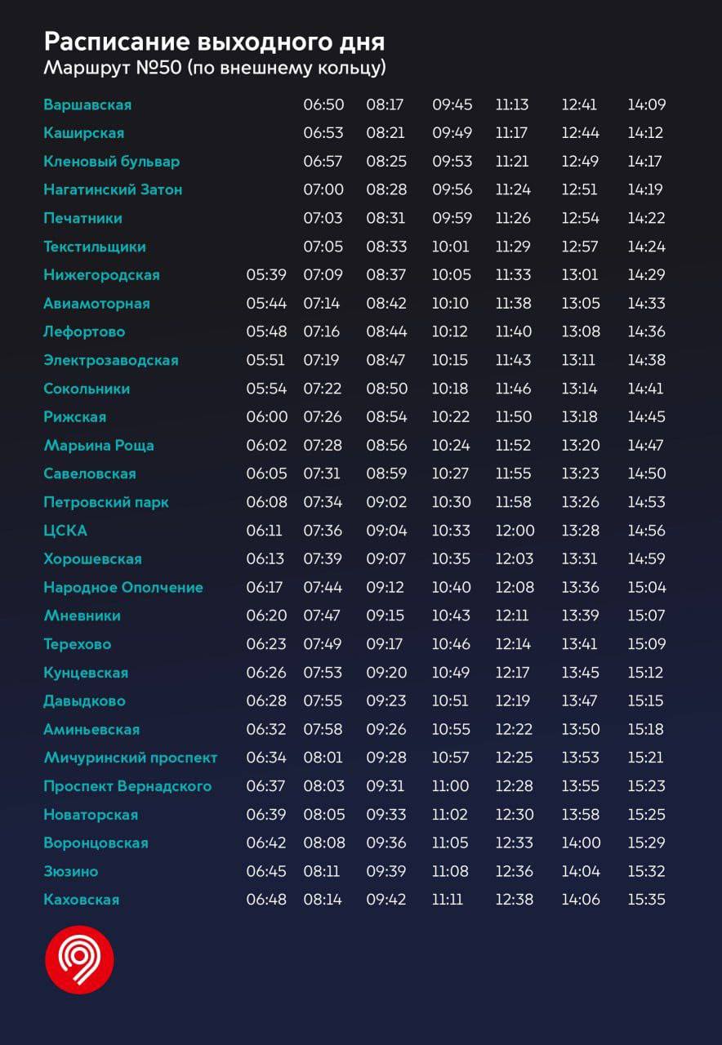Select the ЦСКА station label
Image resolution: width=722 pixels, height=1045 pixels.
click(65, 531)
